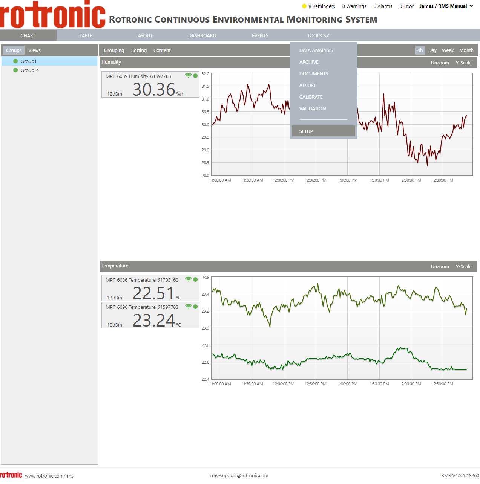Viewport: 480px width, 484px height.
Task: Click the Rotronic logo in the header
Action: click(x=53, y=14)
